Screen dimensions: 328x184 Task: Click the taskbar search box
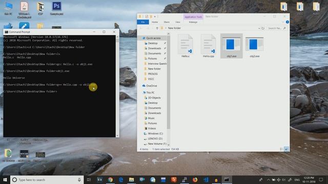tap(47, 179)
